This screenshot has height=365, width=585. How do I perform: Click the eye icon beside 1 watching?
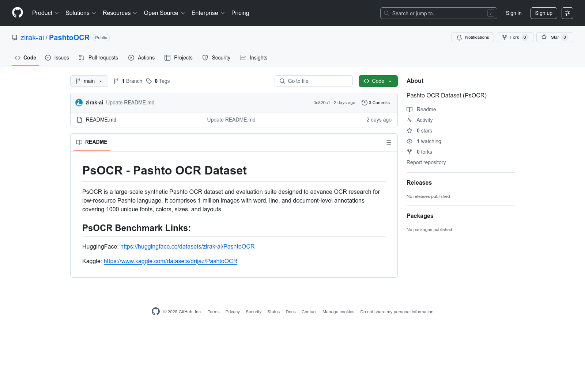pyautogui.click(x=409, y=141)
